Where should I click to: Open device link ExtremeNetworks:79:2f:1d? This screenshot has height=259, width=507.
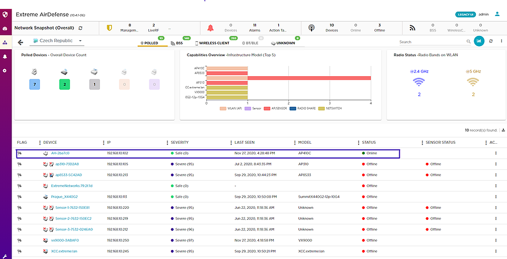tap(72, 186)
